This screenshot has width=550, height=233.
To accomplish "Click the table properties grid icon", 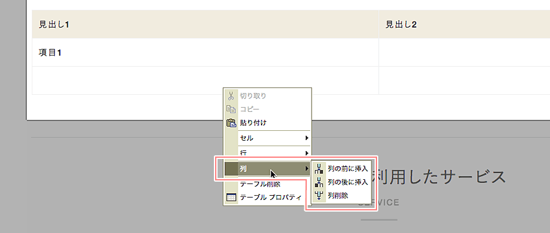I will [x=231, y=197].
